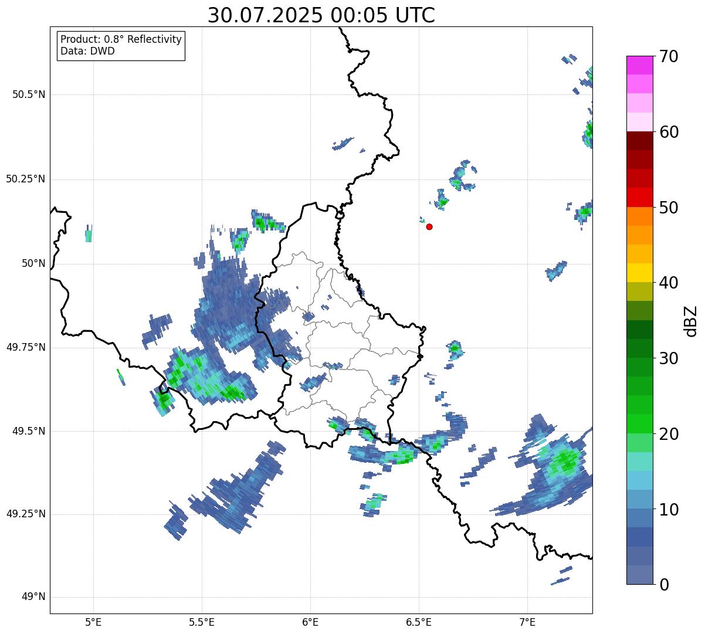This screenshot has height=634, width=705.
Task: Click the "6.5°E" longitude label
Action: [419, 622]
